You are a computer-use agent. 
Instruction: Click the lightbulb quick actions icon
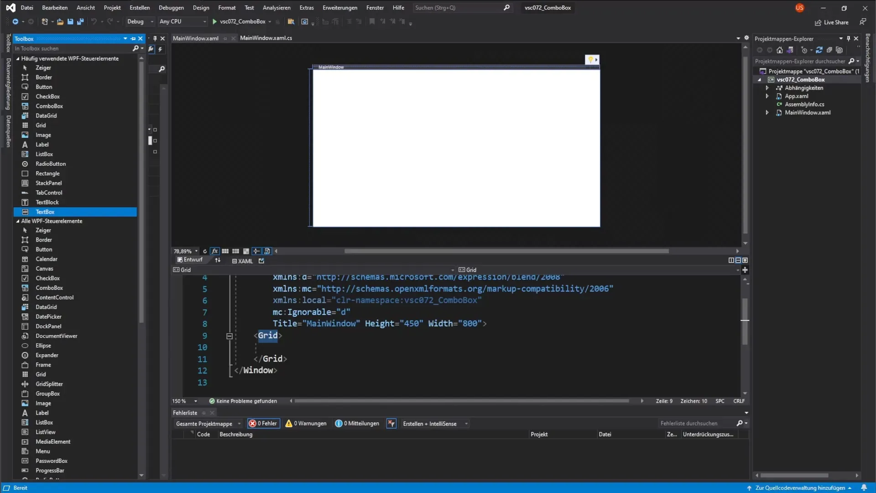click(590, 60)
